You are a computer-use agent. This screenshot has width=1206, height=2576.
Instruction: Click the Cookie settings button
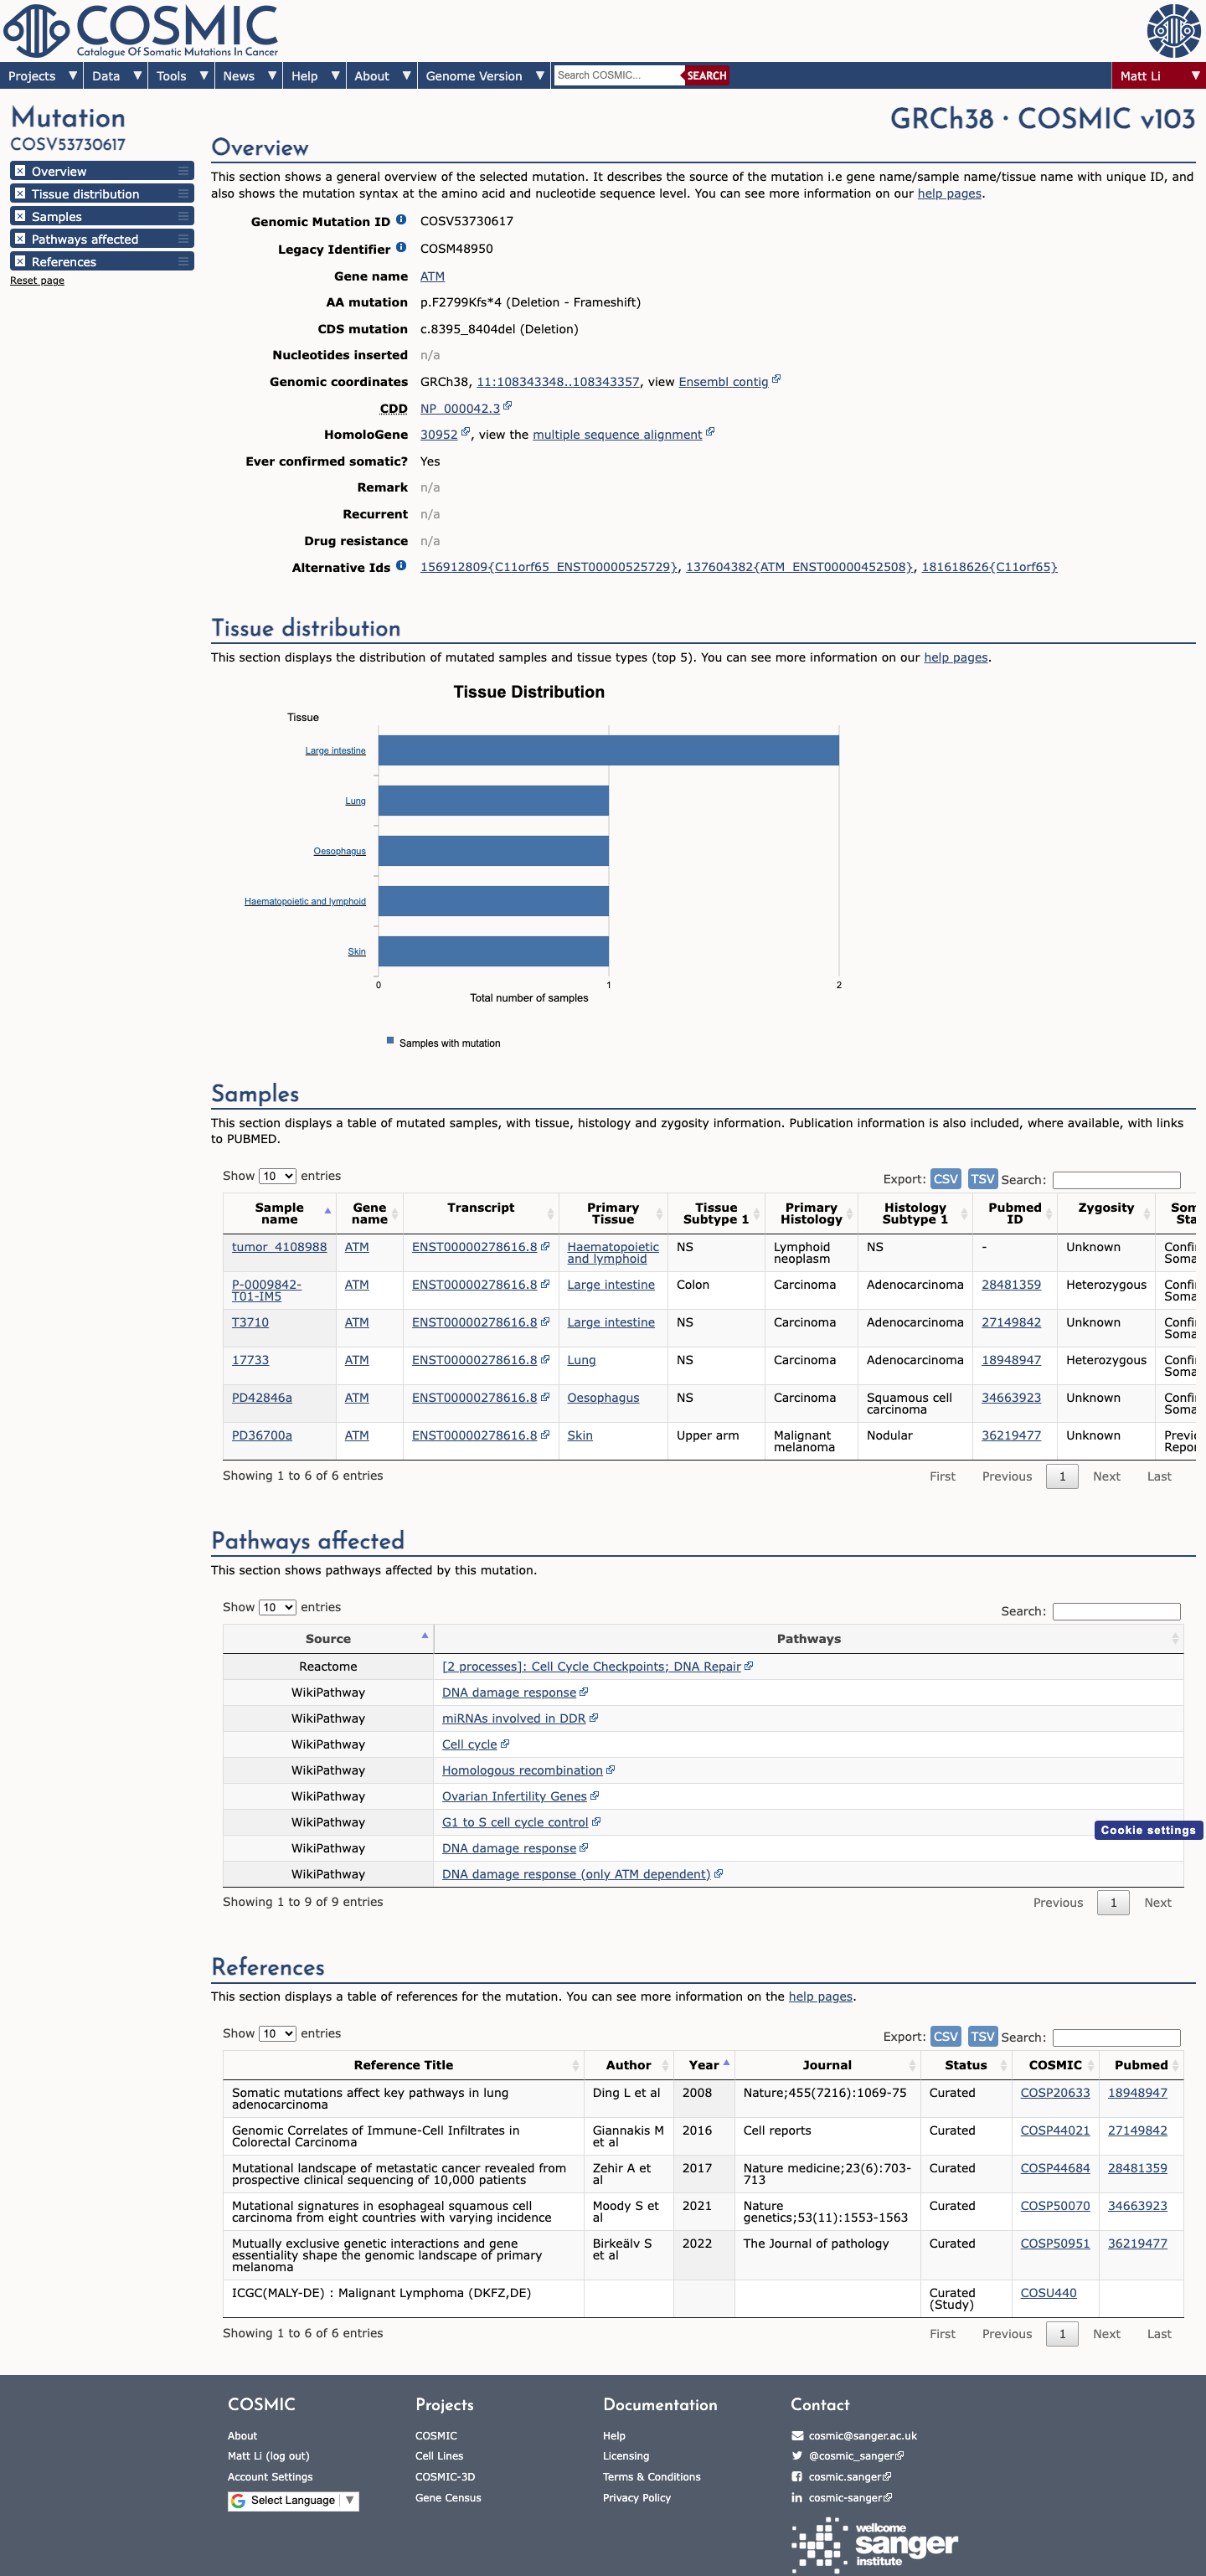[x=1148, y=1829]
